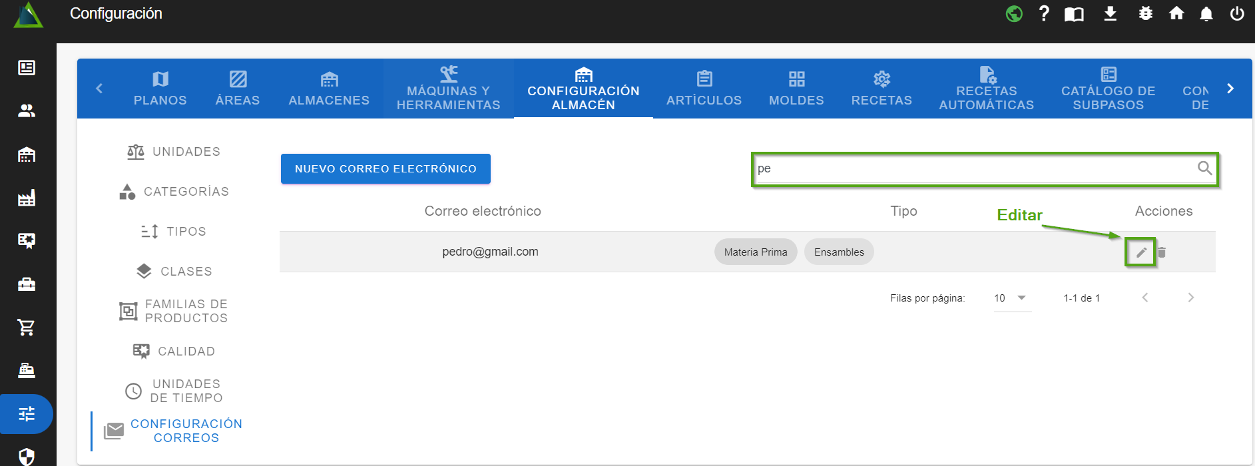Open rows per page dropdown

point(1011,298)
